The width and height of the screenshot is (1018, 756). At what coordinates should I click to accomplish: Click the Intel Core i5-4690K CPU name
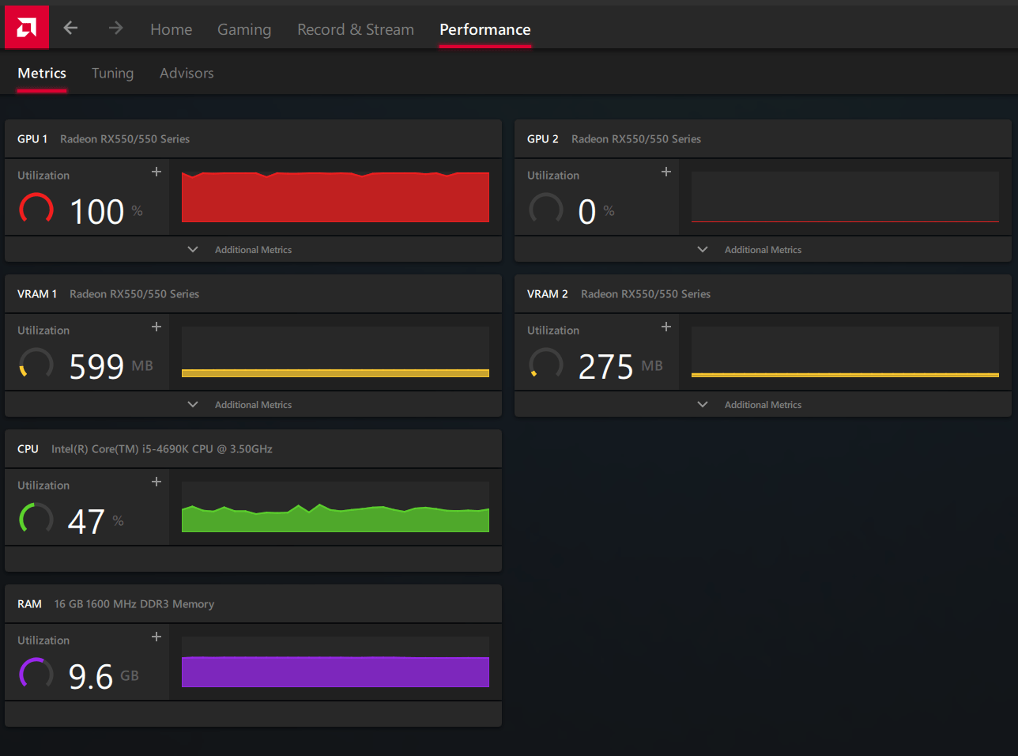[x=162, y=448]
